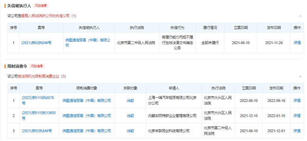Click the 2021-12-15 立案日期 cell

coord(249,116)
